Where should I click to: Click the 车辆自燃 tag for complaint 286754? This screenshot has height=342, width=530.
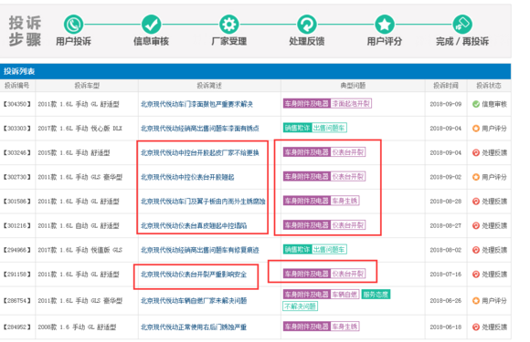pyautogui.click(x=344, y=295)
